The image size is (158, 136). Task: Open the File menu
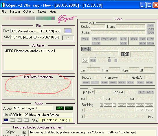[x=4, y=12]
